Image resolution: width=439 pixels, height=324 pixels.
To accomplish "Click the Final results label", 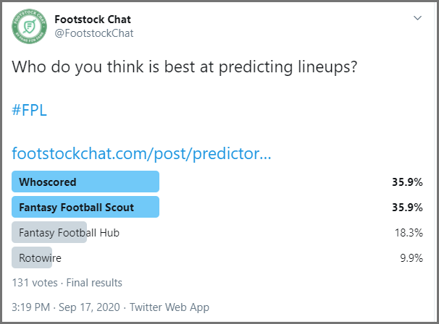I will tap(94, 283).
